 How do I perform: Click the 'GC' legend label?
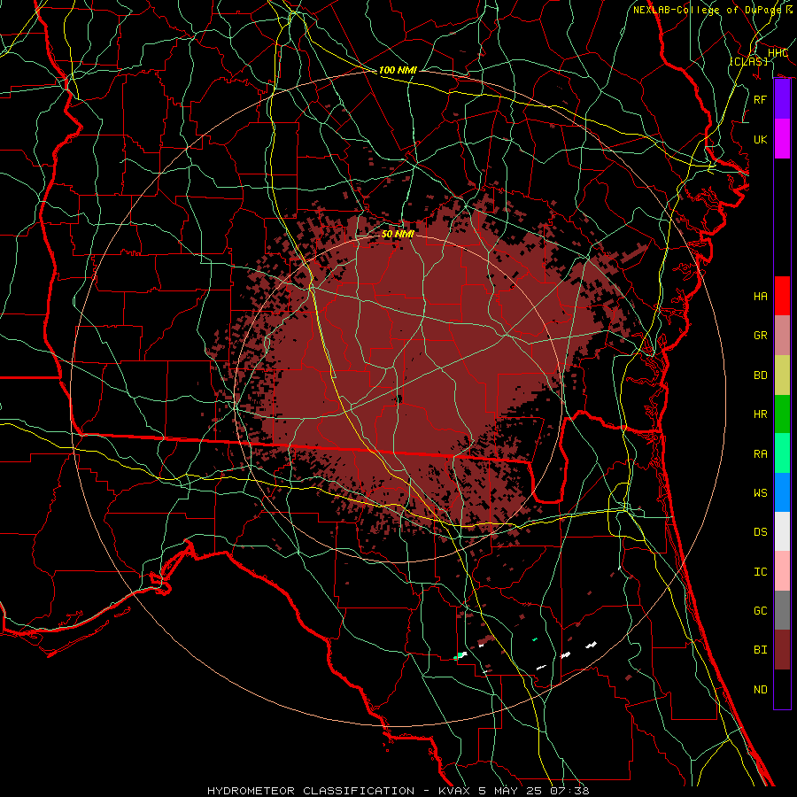(x=761, y=611)
